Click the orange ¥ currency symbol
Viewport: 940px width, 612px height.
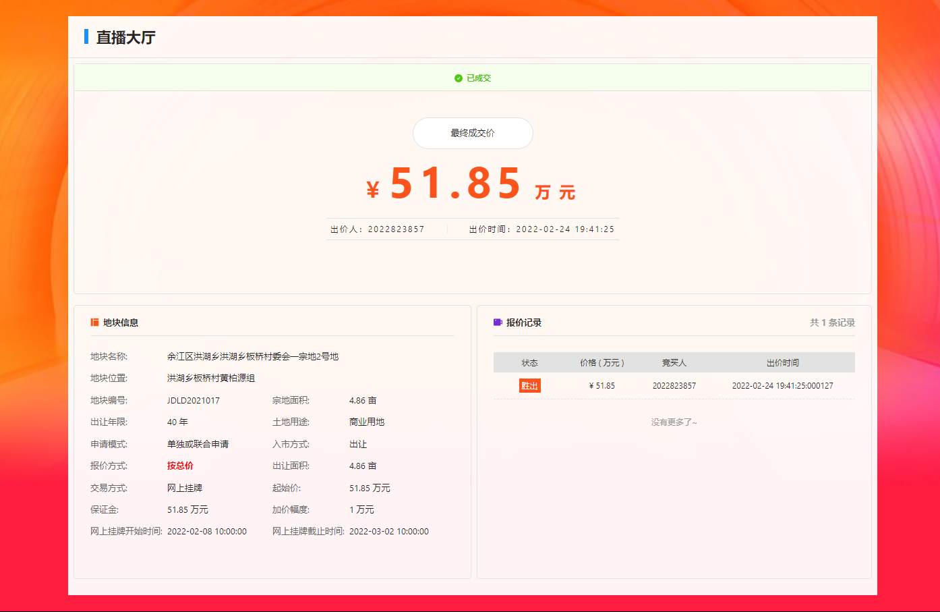coord(373,190)
